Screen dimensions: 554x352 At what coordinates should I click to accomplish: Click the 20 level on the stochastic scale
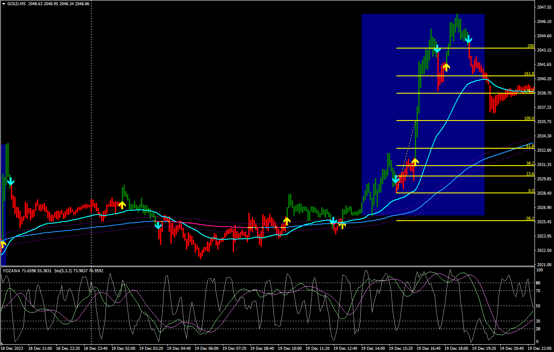point(539,329)
